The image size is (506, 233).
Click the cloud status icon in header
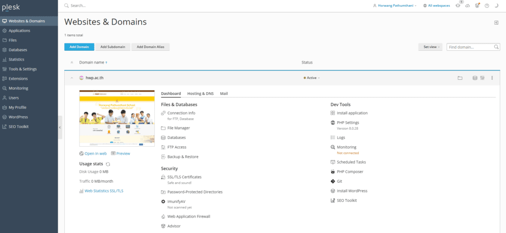tap(467, 5)
